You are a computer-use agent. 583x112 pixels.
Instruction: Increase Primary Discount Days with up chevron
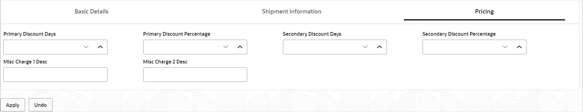point(100,47)
